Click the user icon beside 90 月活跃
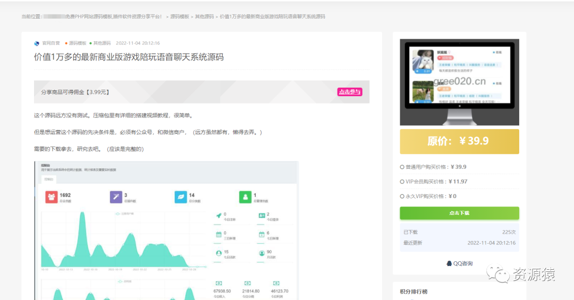 [x=261, y=253]
